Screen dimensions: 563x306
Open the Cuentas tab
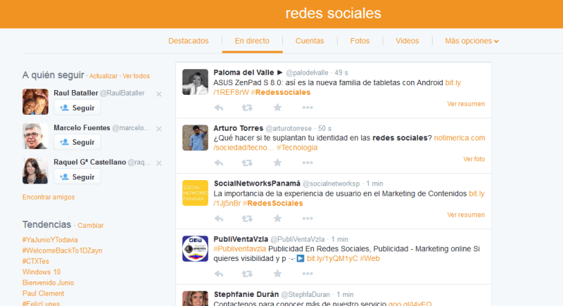310,41
